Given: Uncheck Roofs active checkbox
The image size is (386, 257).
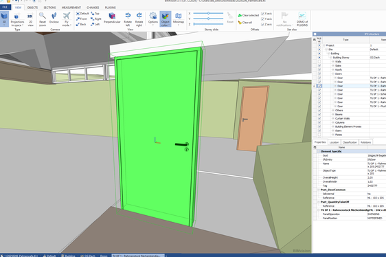Looking at the screenshot, I should click(x=319, y=69).
